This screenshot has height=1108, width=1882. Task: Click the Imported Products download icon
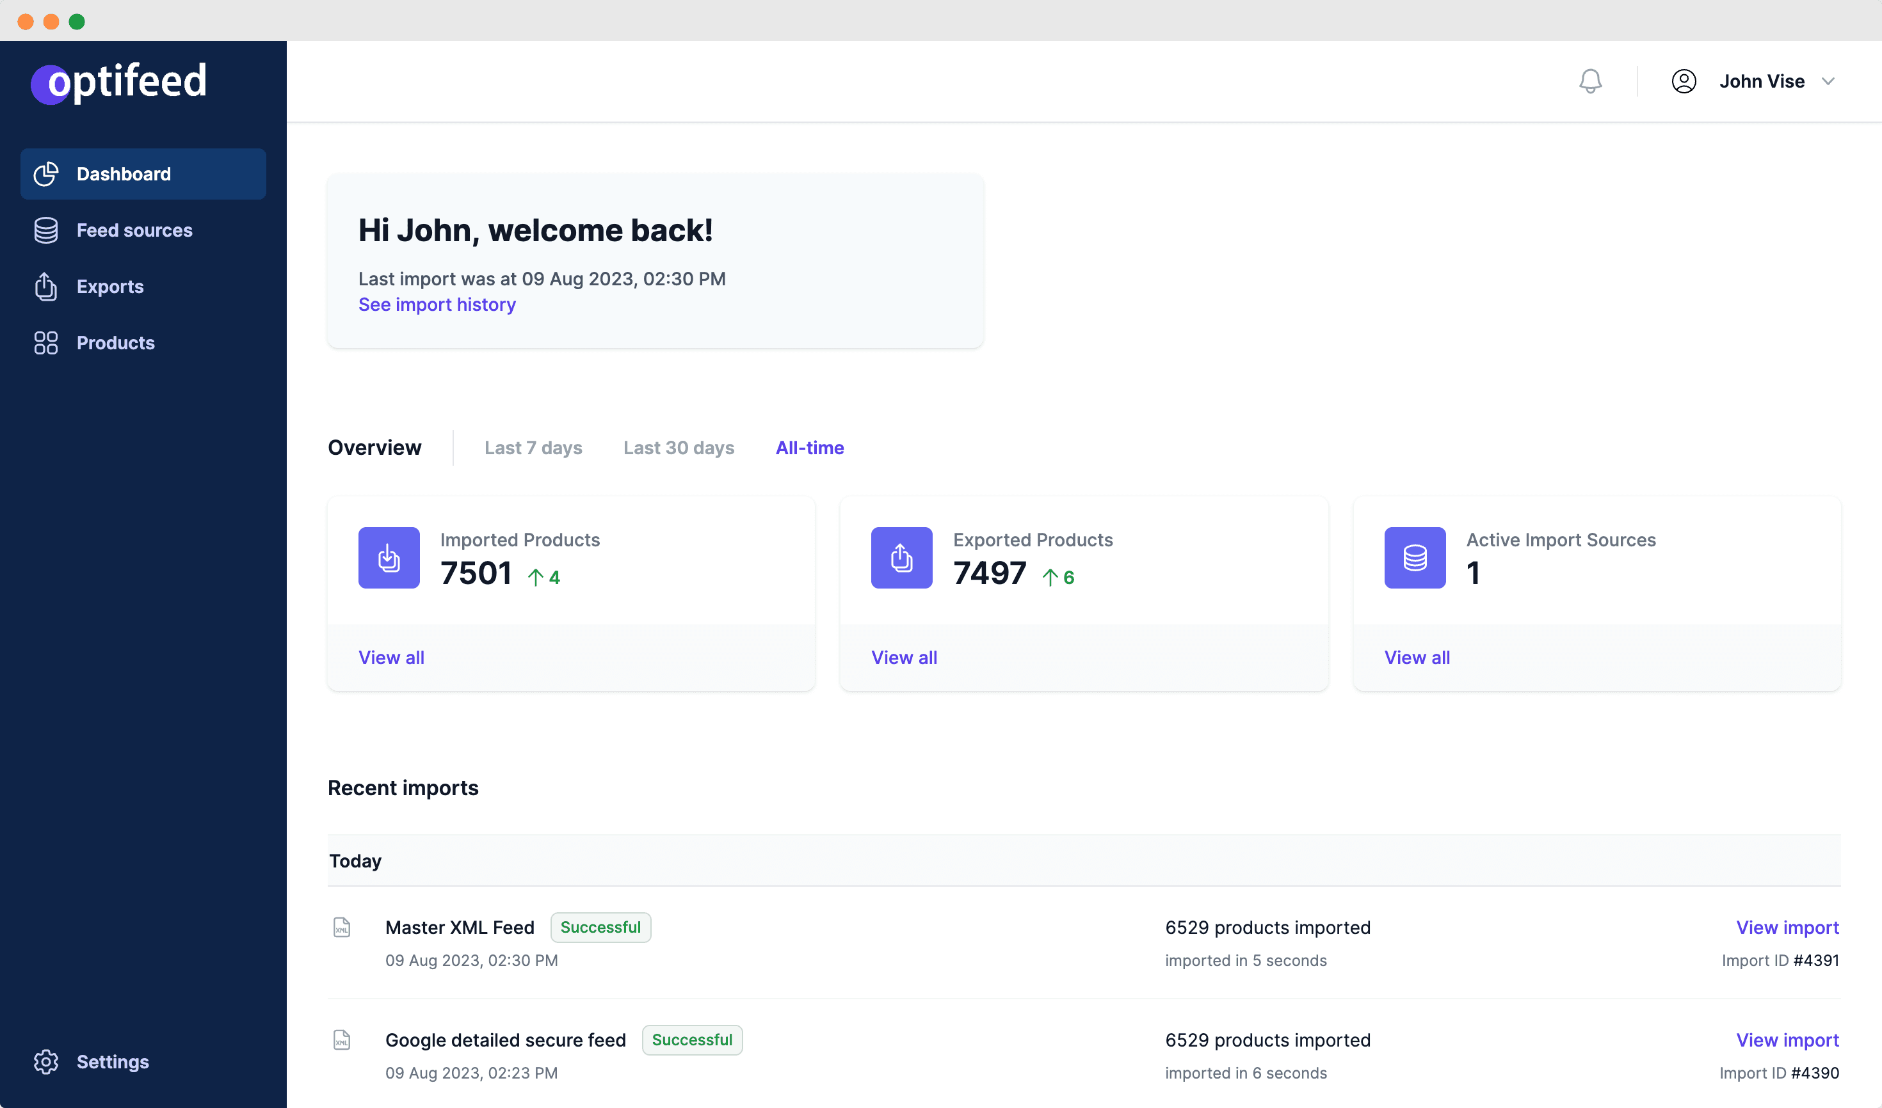(x=389, y=558)
